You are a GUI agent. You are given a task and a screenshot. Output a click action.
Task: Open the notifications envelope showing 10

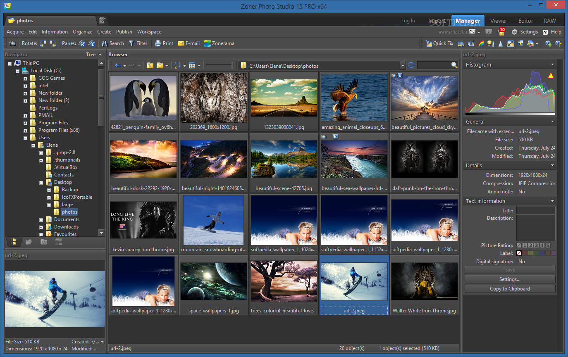click(501, 32)
